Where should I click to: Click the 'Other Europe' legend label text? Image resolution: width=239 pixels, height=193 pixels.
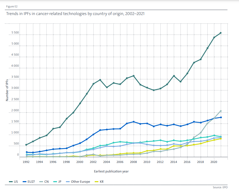click(80, 182)
